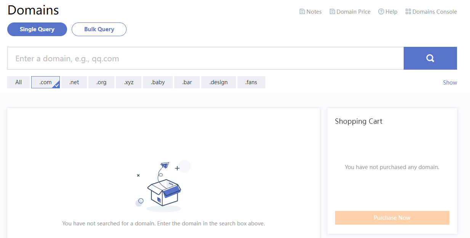The height and width of the screenshot is (238, 470).
Task: Select All domain extensions
Action: (18, 82)
